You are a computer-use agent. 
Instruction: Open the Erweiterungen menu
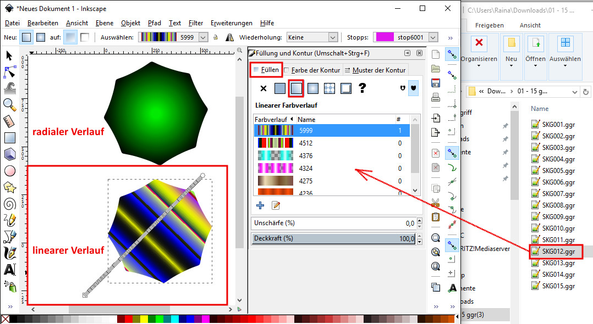tap(232, 23)
